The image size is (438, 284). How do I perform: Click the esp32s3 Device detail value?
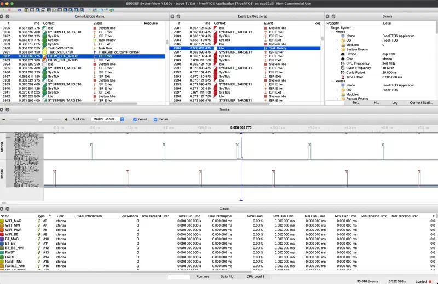[x=388, y=54]
